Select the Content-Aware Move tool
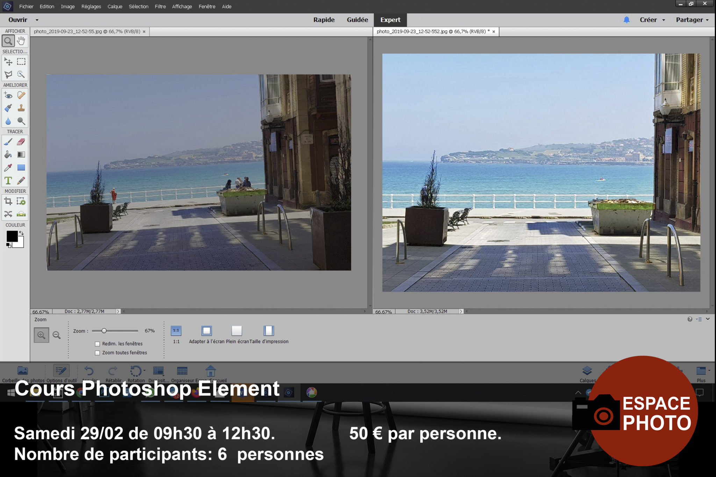The height and width of the screenshot is (477, 716). coord(8,214)
